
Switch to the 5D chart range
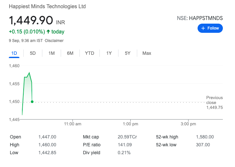point(33,53)
